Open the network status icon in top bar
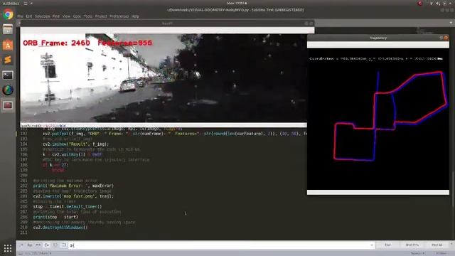This screenshot has width=455, height=256. coord(432,3)
